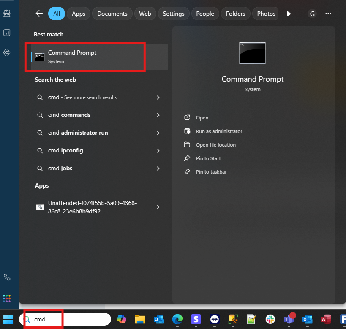Select the 'cmd jobs' web suggestion

point(98,169)
